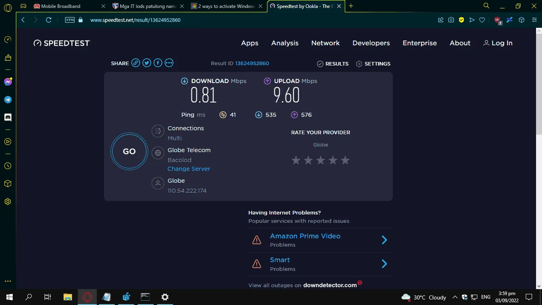Take a snapshot with camera icon

click(x=451, y=20)
